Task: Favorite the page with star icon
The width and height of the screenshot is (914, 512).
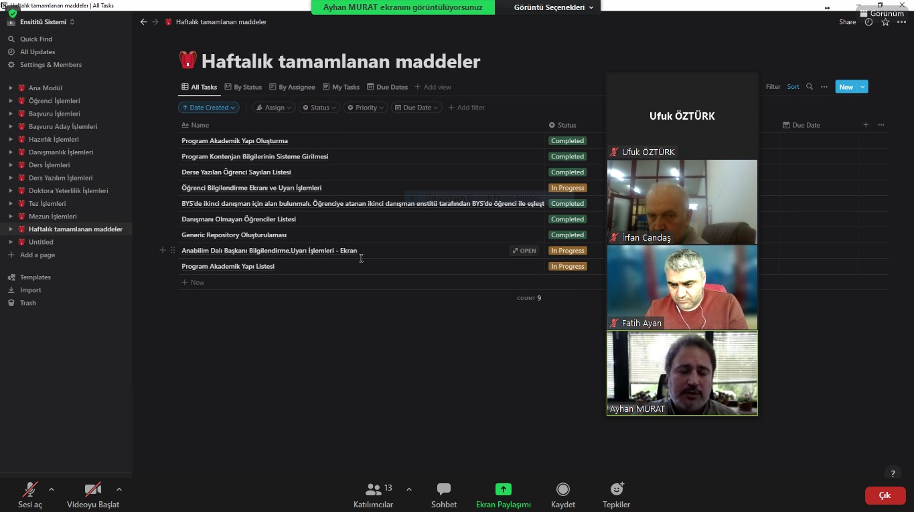Action: coord(885,22)
